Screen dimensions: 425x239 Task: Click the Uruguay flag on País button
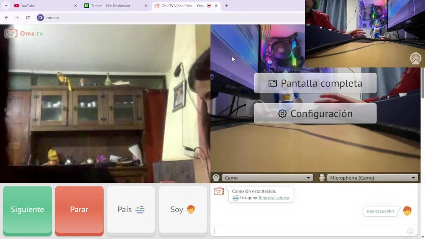[140, 209]
